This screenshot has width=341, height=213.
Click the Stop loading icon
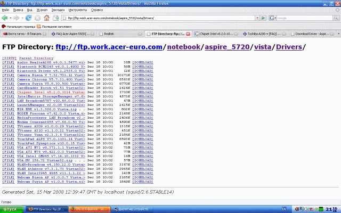pos(37,18)
